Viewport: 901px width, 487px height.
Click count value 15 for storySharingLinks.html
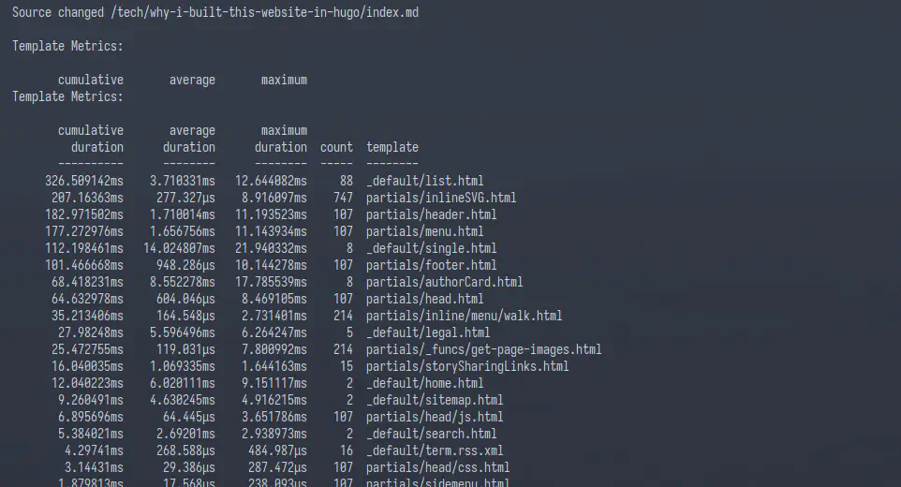coord(347,366)
